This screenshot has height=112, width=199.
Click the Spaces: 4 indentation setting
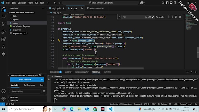[138, 104]
